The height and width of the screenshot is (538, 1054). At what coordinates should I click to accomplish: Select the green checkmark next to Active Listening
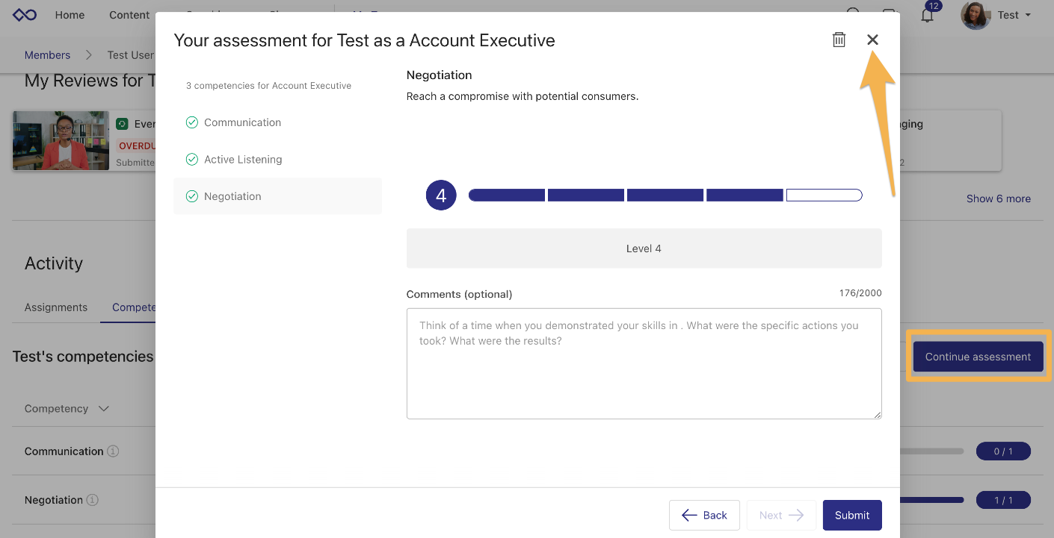point(192,159)
